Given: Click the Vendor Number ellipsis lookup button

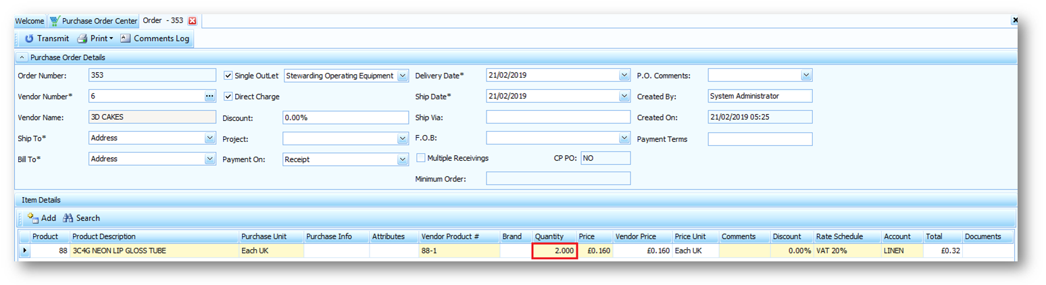Looking at the screenshot, I should [209, 97].
